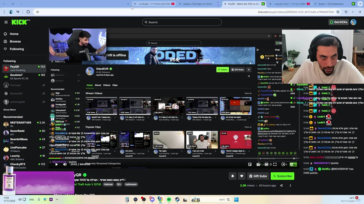Screen dimensions: 364x204
Task: Go to Home in the sidebar
Action: click(11, 34)
